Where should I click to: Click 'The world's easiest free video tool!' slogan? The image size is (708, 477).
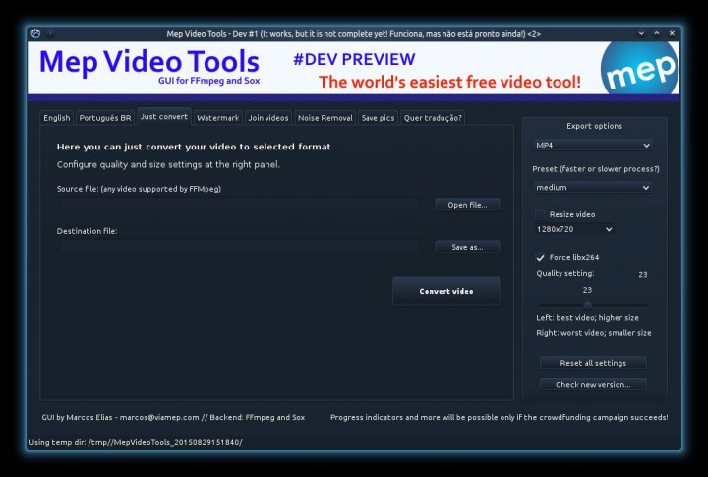tap(449, 82)
